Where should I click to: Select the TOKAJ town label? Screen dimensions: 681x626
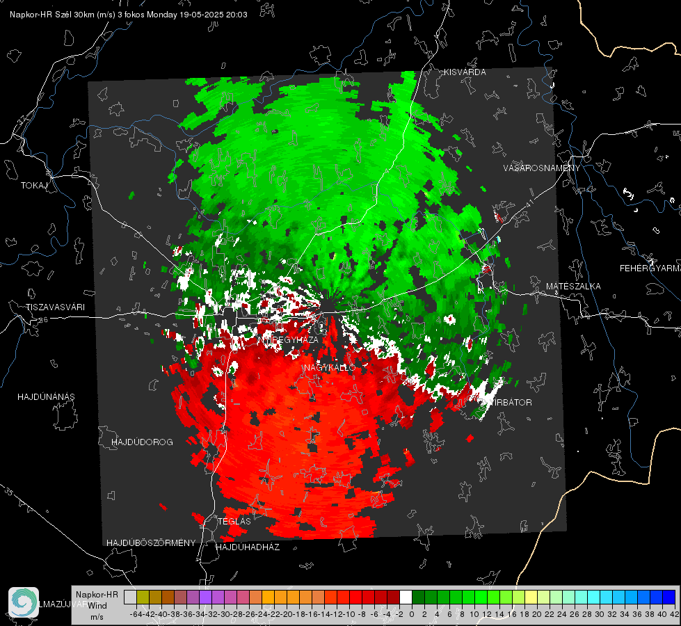(x=34, y=186)
